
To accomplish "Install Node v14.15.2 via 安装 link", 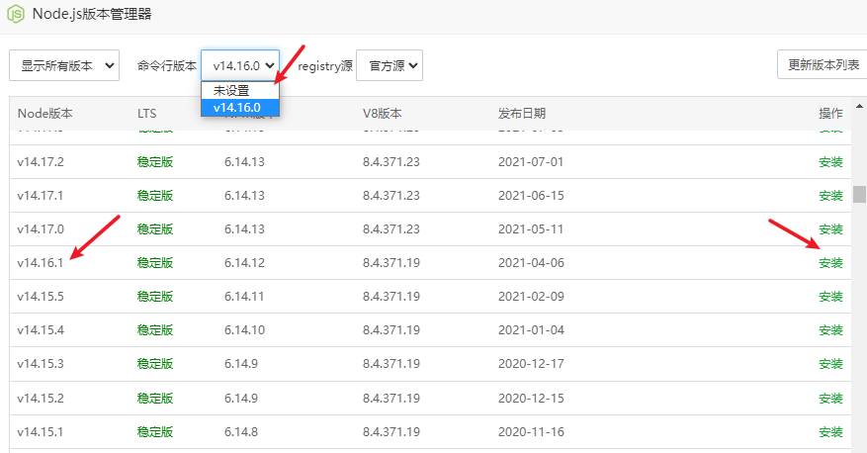I will point(830,399).
